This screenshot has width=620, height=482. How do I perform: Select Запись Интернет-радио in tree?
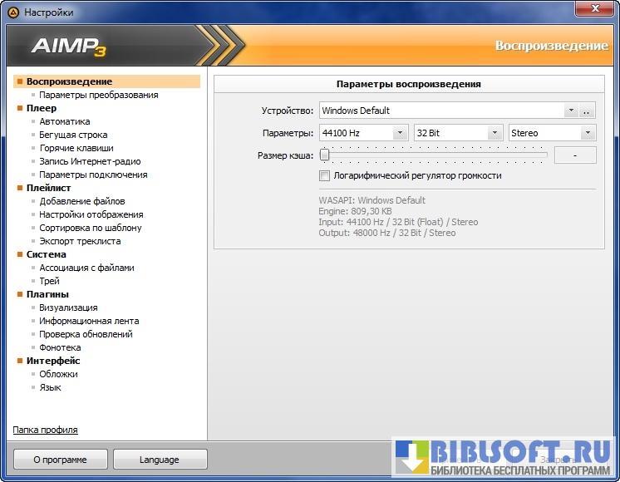point(90,161)
